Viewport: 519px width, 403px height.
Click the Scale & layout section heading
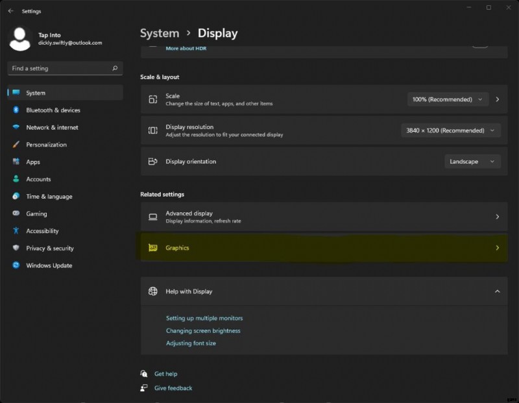coord(160,77)
